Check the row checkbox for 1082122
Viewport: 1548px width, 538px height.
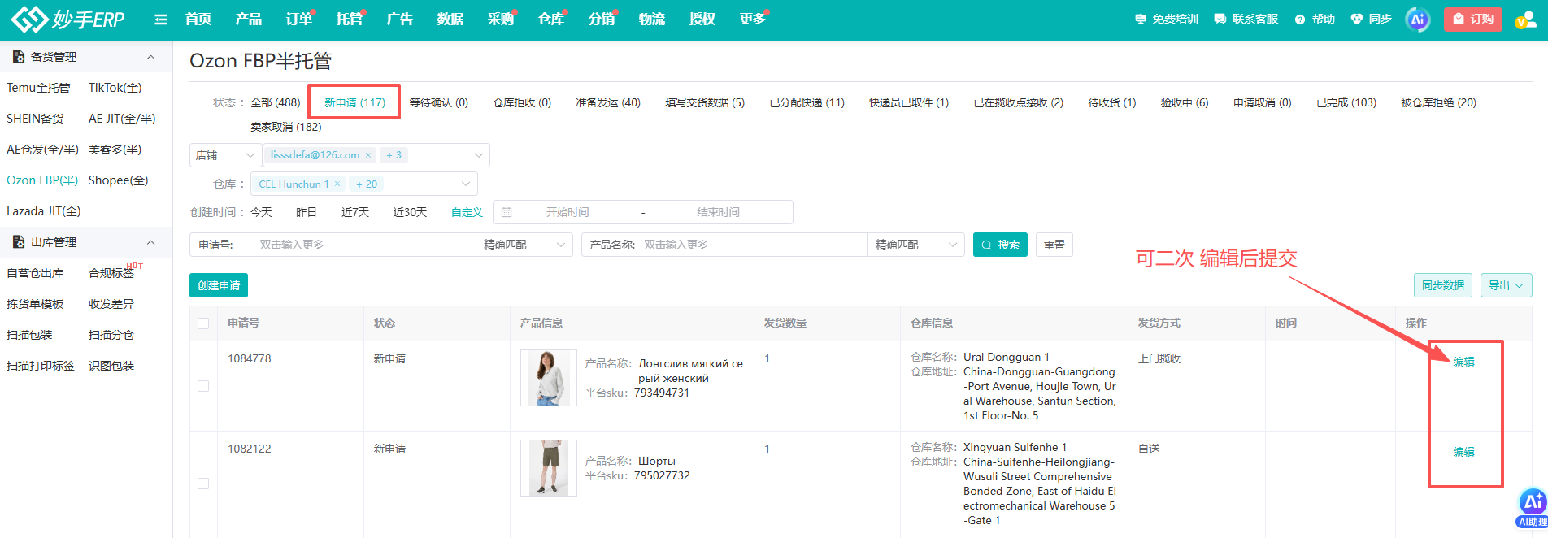click(203, 484)
